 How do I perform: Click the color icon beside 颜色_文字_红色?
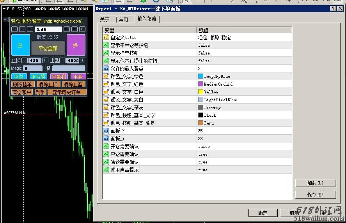[106, 84]
